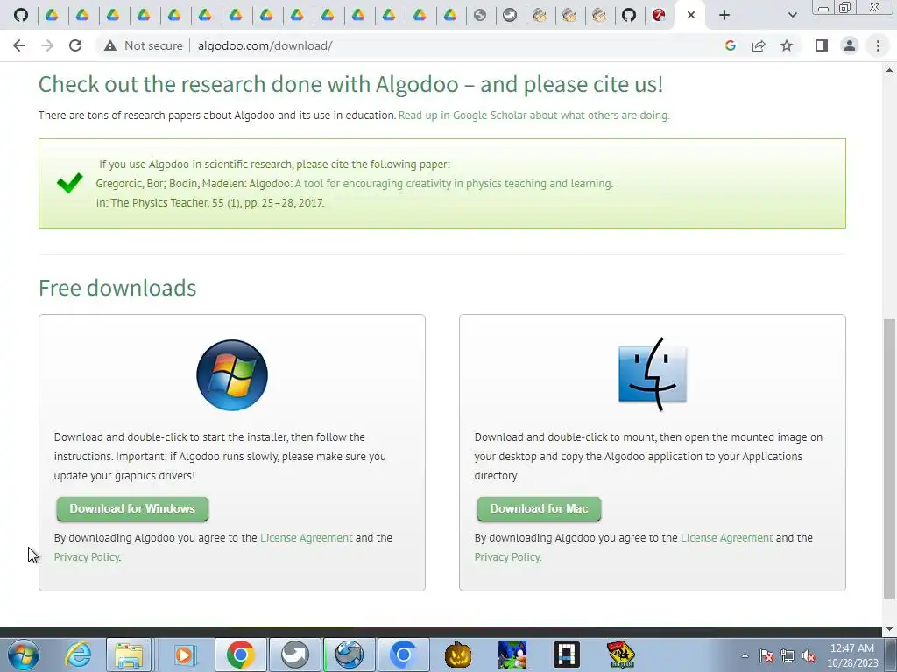Open Privacy Policy link in Mac card

[x=507, y=557]
